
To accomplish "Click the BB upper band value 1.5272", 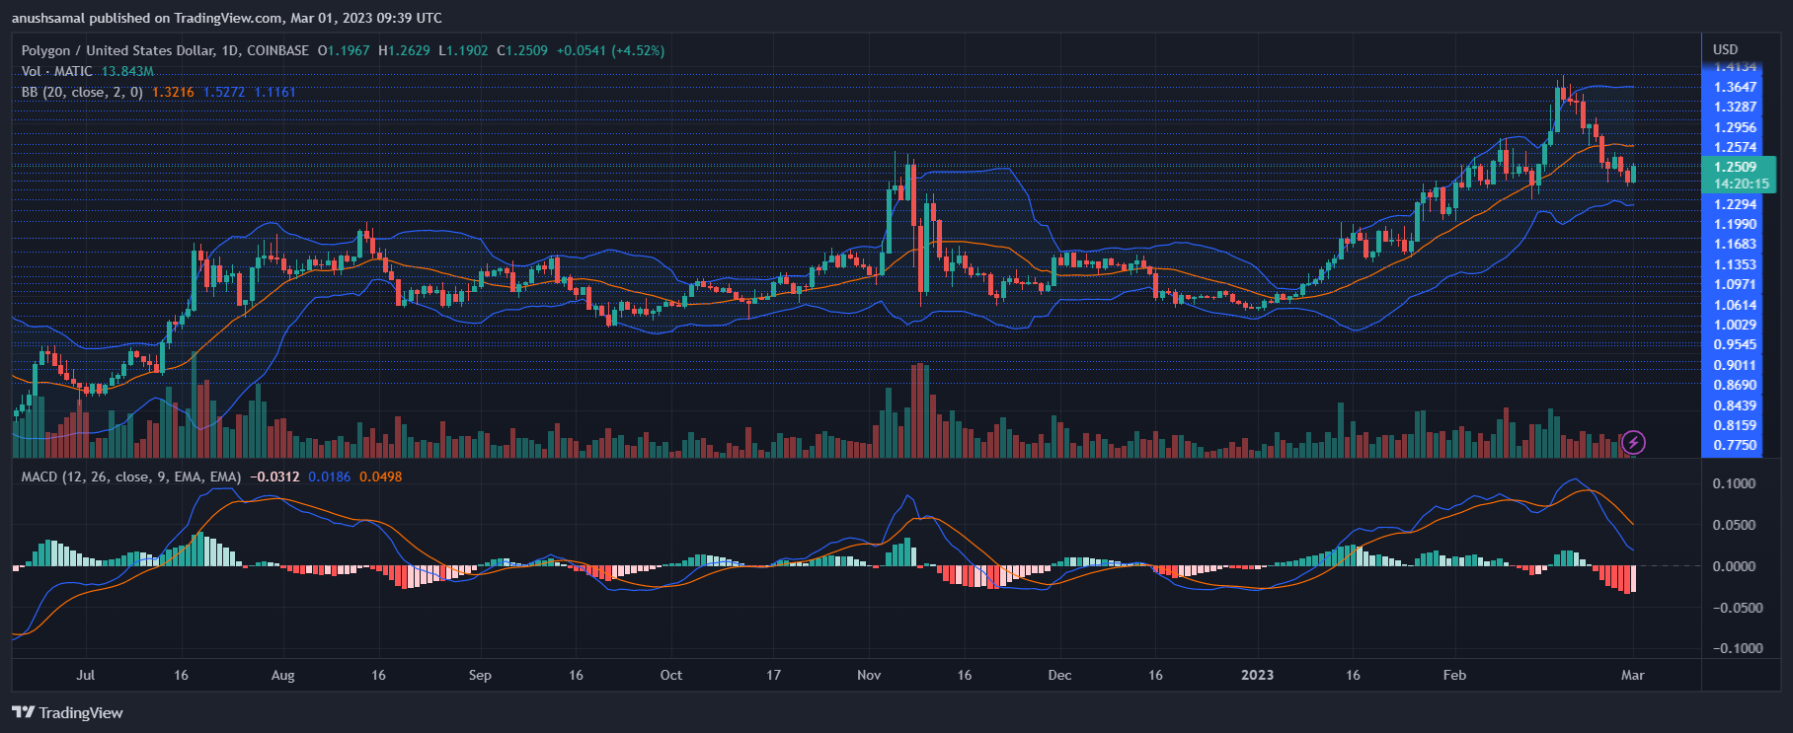I will pos(224,92).
